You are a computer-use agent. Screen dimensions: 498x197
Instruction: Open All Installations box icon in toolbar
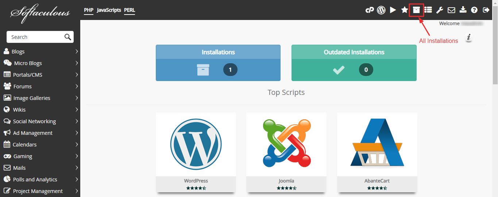pyautogui.click(x=416, y=10)
